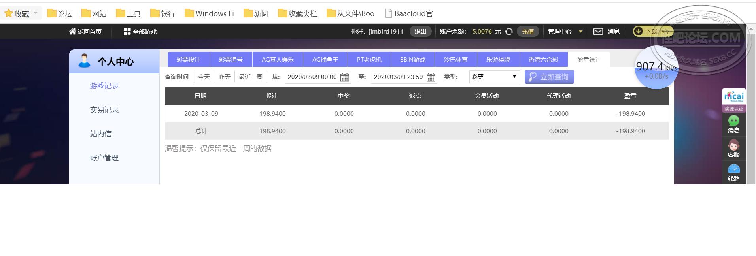Click the 907.4 KB/s network speed widget
Image resolution: width=756 pixels, height=256 pixels.
click(x=656, y=68)
